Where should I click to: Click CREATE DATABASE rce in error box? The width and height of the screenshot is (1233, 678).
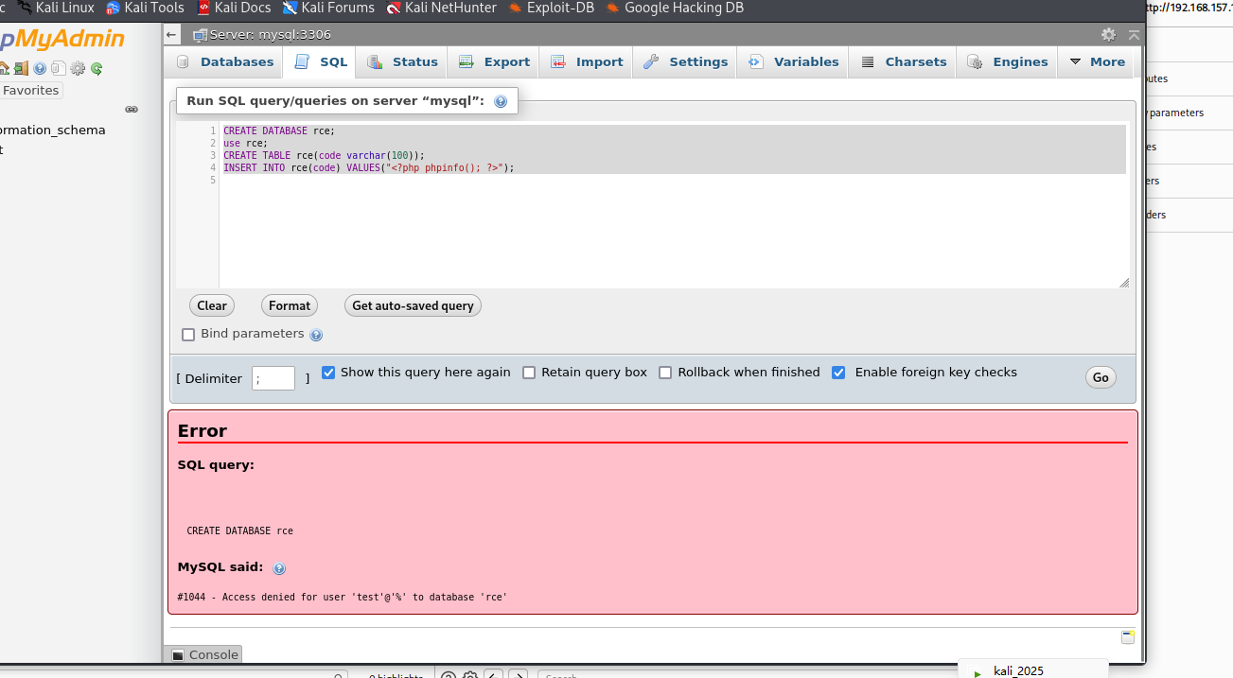click(240, 531)
